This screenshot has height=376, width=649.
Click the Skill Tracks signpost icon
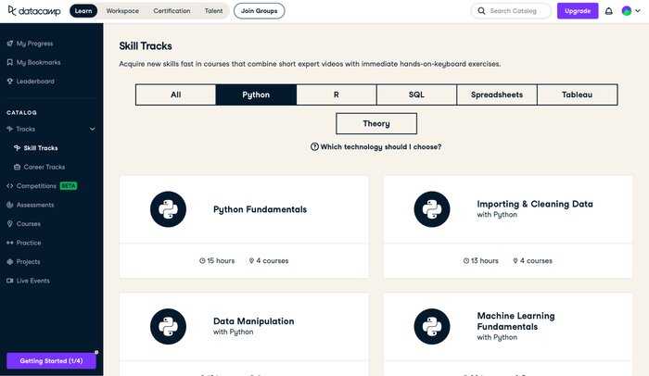pos(17,148)
